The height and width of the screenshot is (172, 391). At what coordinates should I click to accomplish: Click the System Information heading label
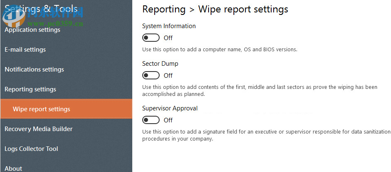[169, 26]
